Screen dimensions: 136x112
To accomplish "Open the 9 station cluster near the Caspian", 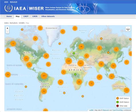I will coord(87,56).
